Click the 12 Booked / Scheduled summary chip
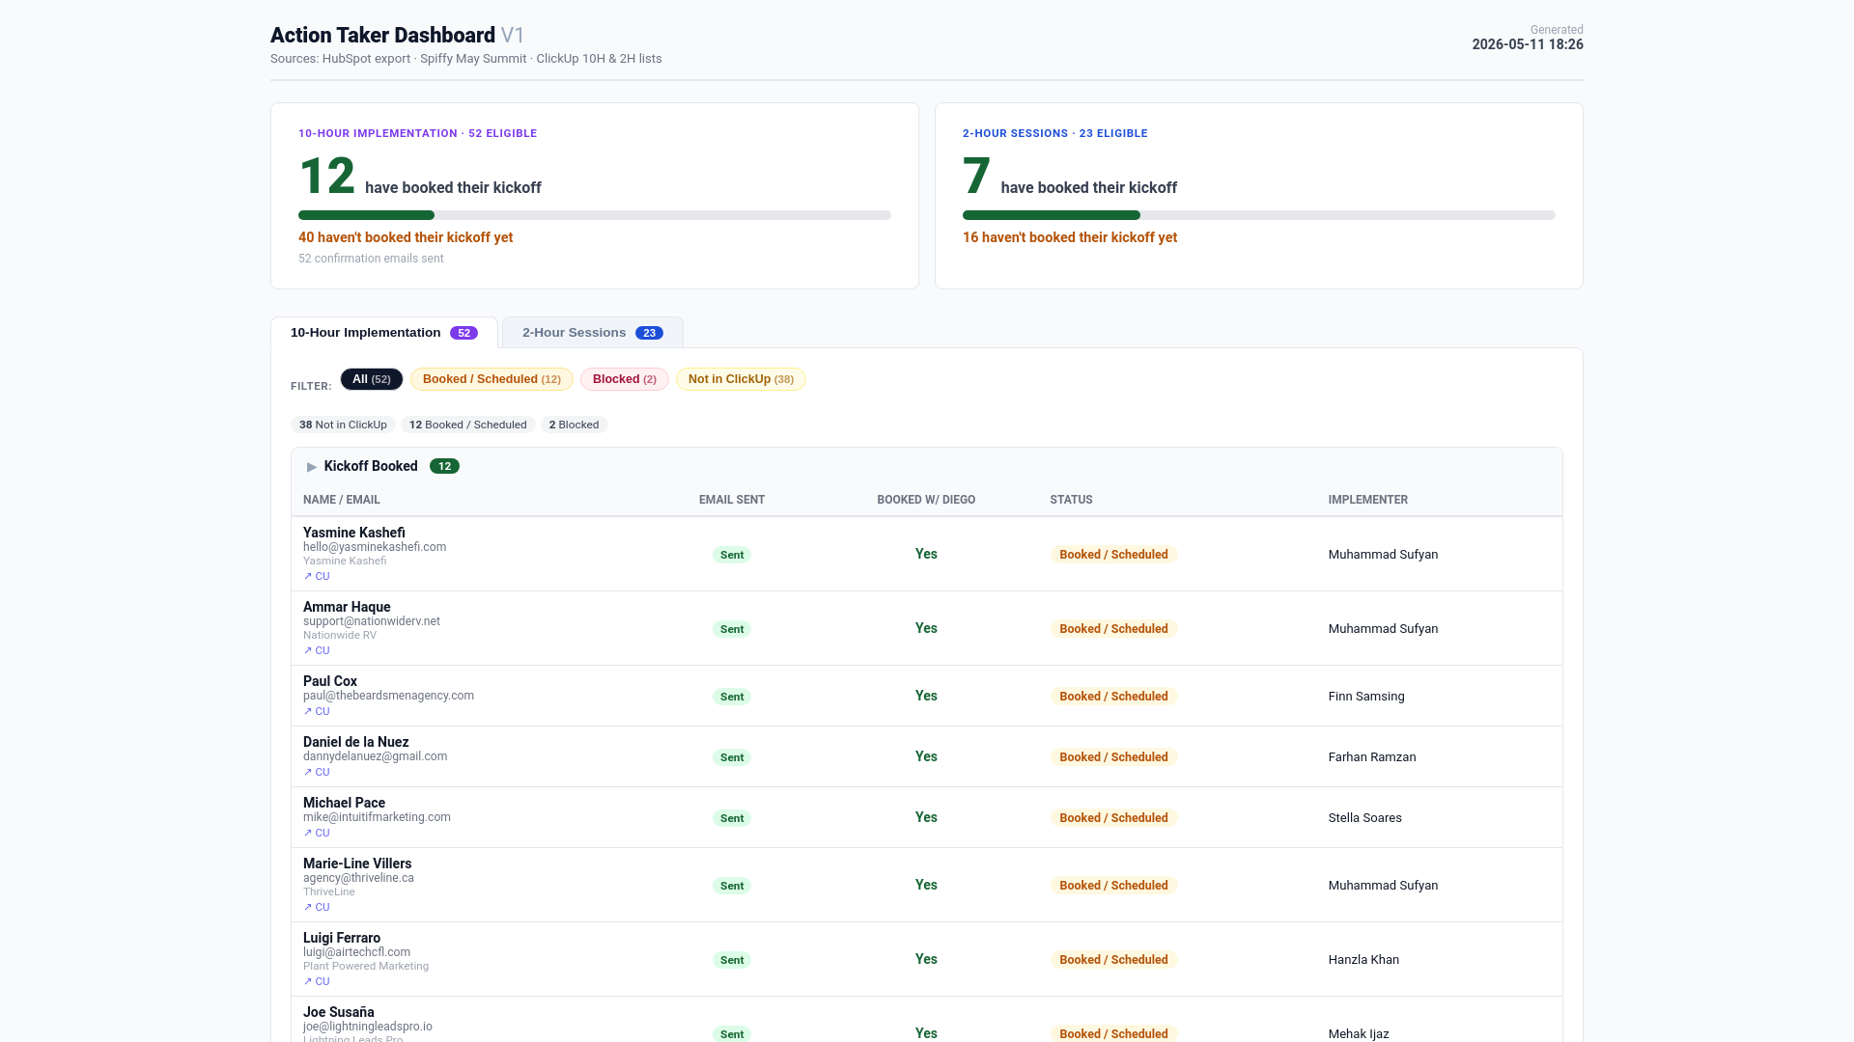Image resolution: width=1854 pixels, height=1042 pixels. pos(468,425)
